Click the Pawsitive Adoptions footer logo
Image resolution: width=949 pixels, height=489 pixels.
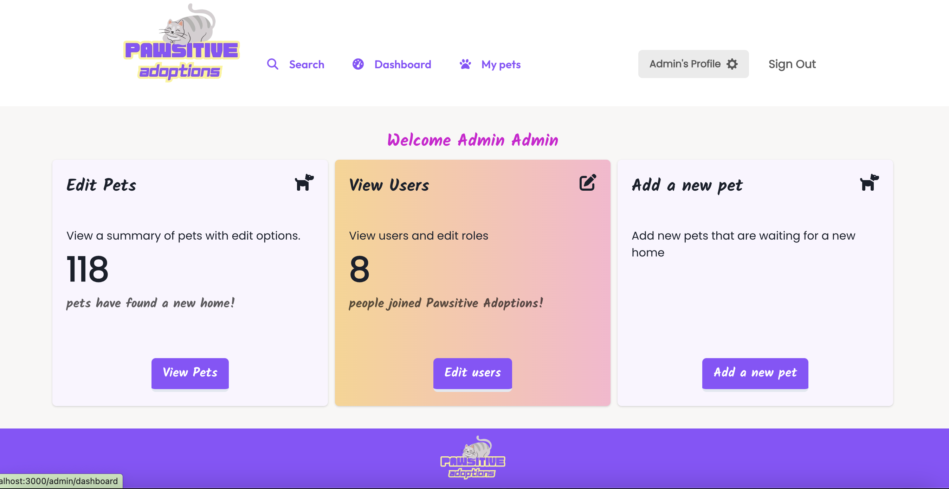pos(473,457)
